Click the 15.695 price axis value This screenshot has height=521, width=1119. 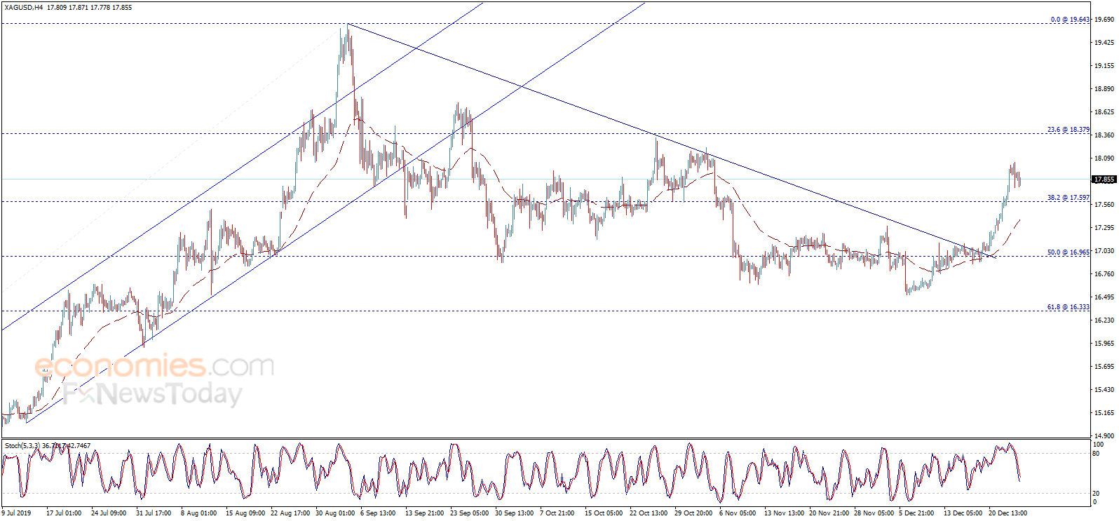[1104, 367]
